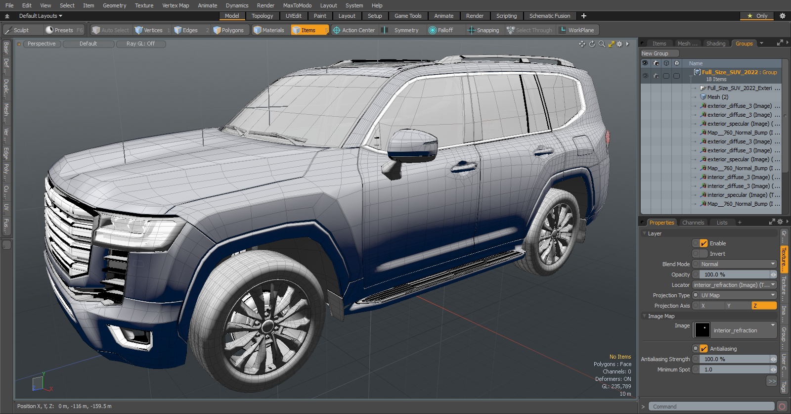Screen dimensions: 791x414
Task: Enable Auto Select mode
Action: [111, 30]
